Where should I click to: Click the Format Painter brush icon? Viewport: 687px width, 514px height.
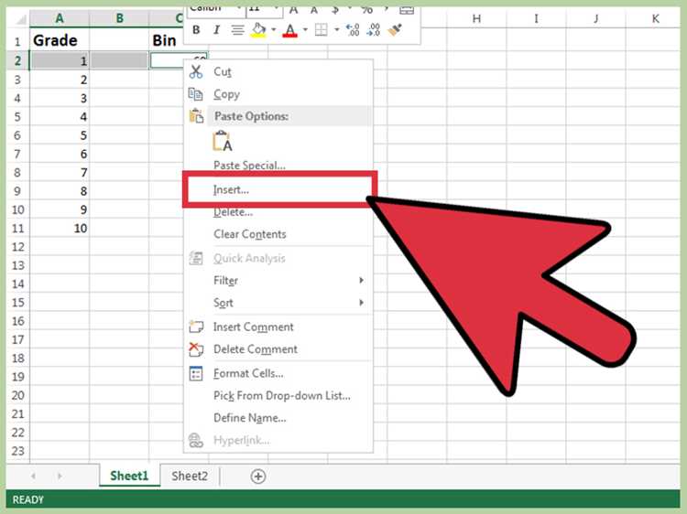[x=395, y=30]
